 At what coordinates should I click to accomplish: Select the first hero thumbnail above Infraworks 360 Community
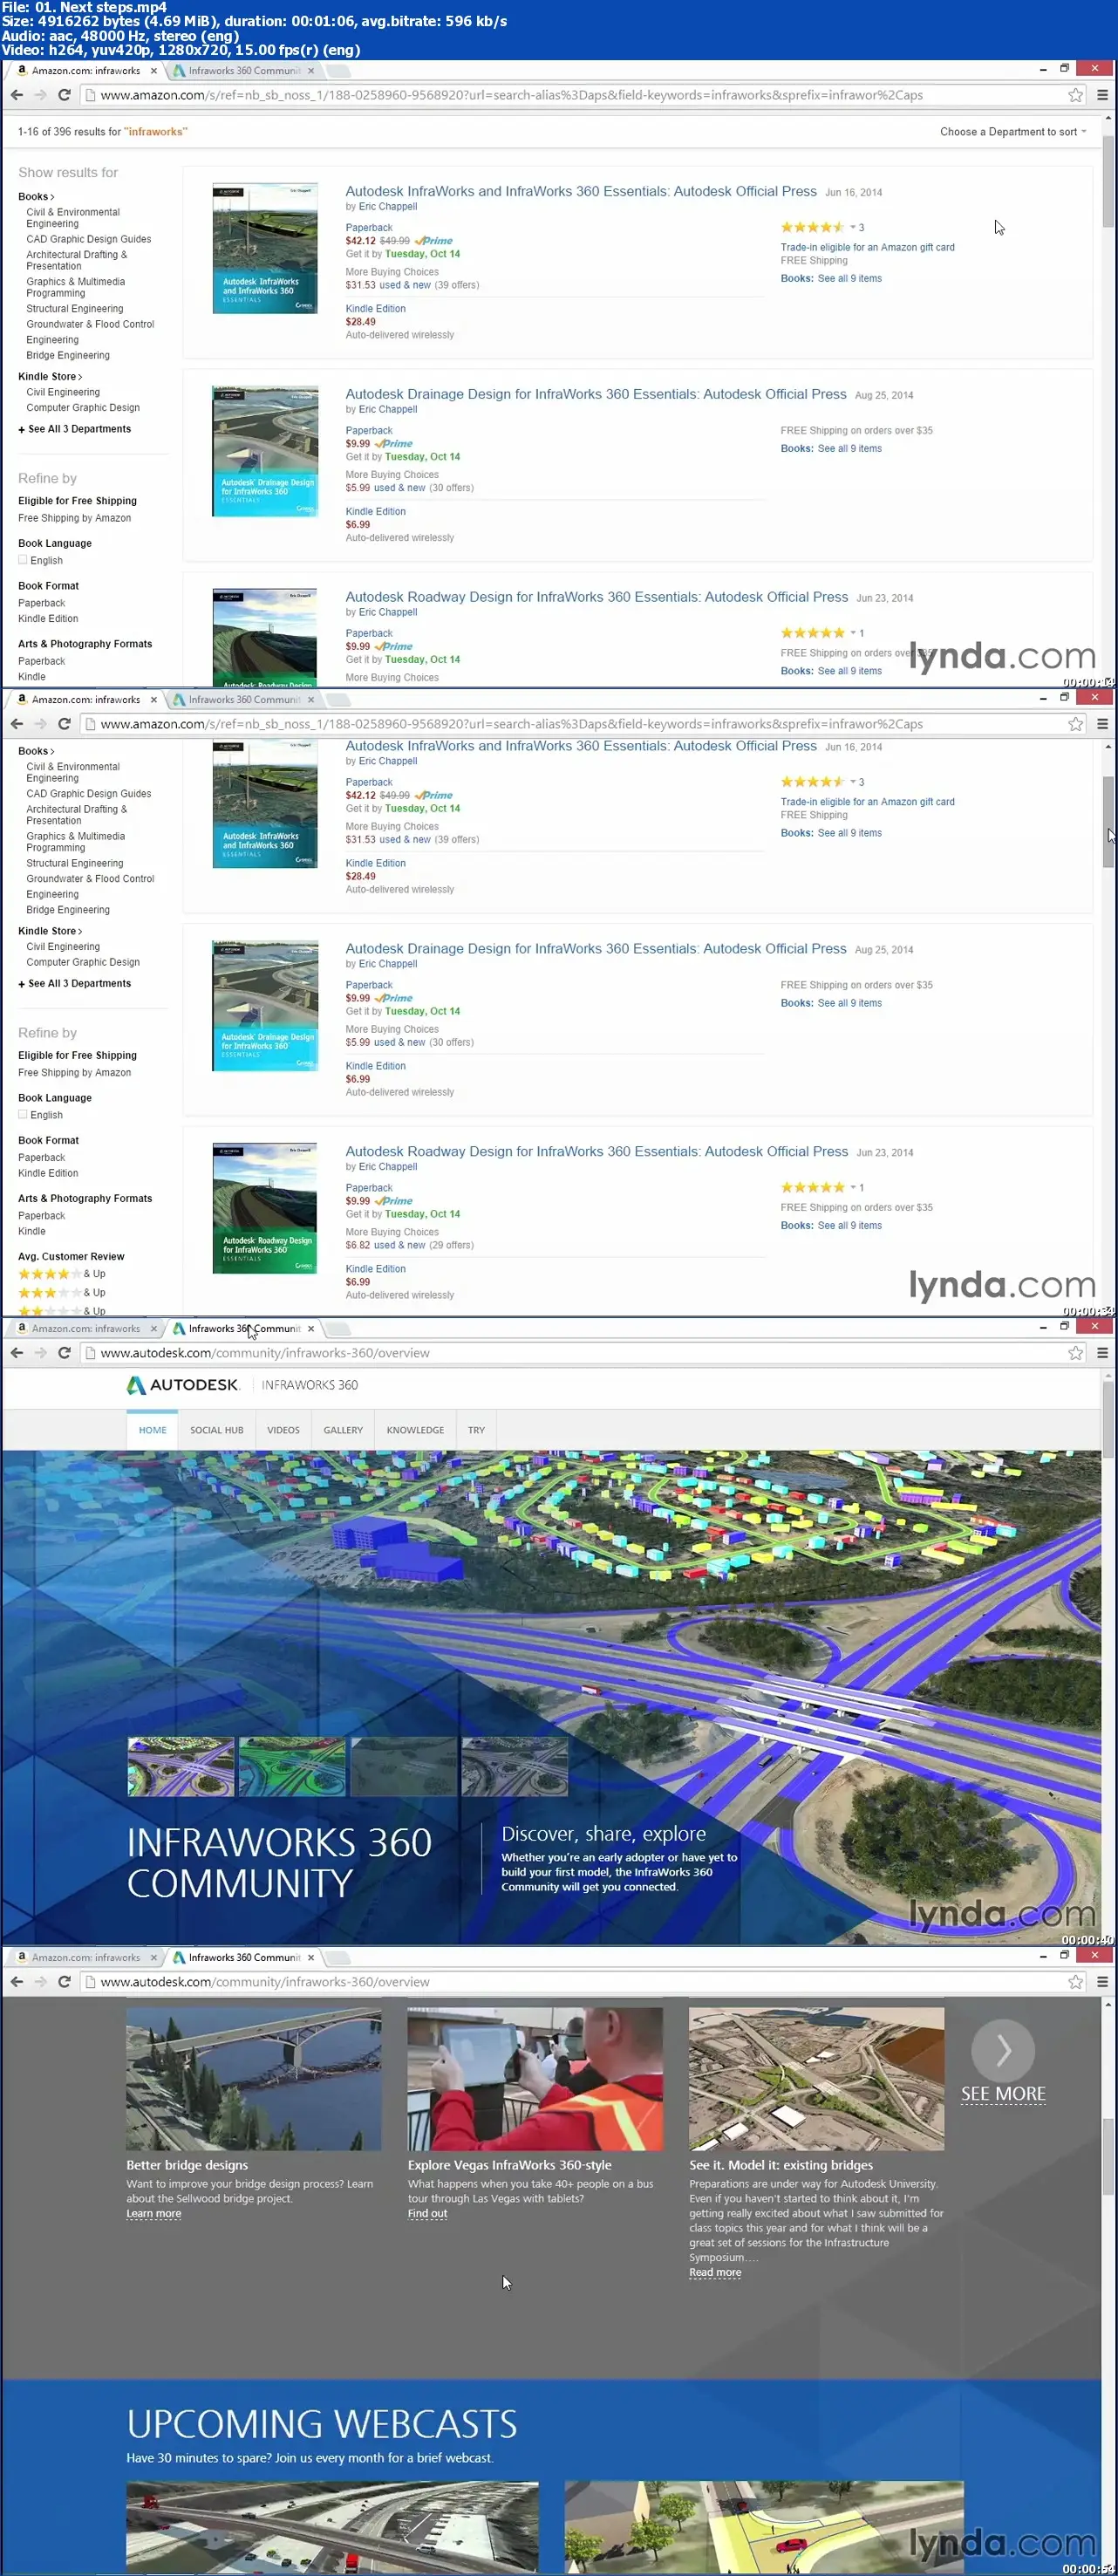click(x=181, y=1766)
